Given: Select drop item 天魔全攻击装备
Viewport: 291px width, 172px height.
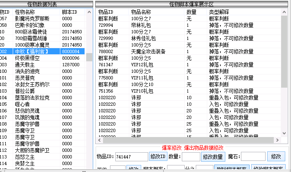Looking at the screenshot, I should click(148, 51).
